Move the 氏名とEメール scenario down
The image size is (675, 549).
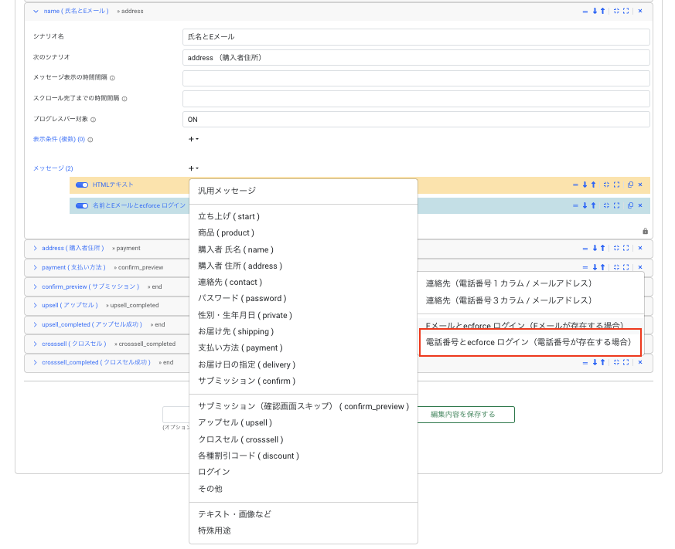click(x=595, y=11)
